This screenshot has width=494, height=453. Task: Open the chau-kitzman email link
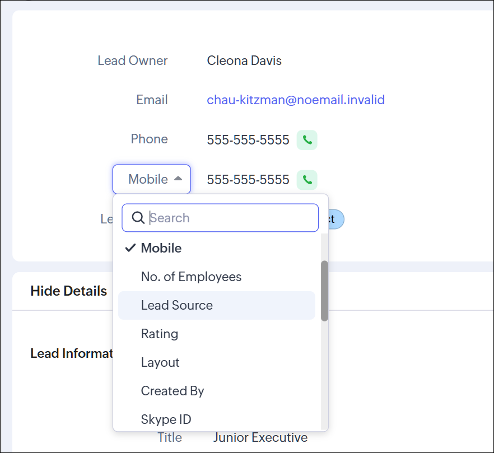pyautogui.click(x=296, y=100)
